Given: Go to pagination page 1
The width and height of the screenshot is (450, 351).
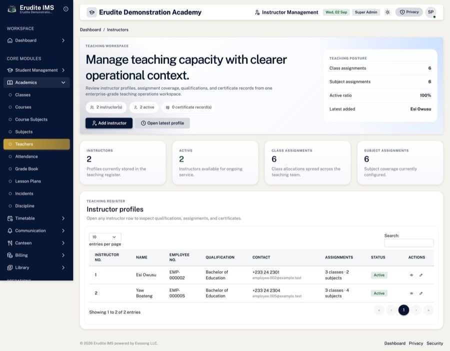Looking at the screenshot, I should point(403,310).
